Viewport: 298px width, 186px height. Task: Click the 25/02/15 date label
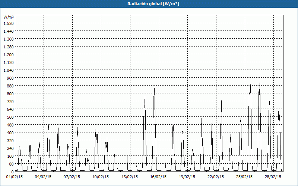pyautogui.click(x=244, y=177)
